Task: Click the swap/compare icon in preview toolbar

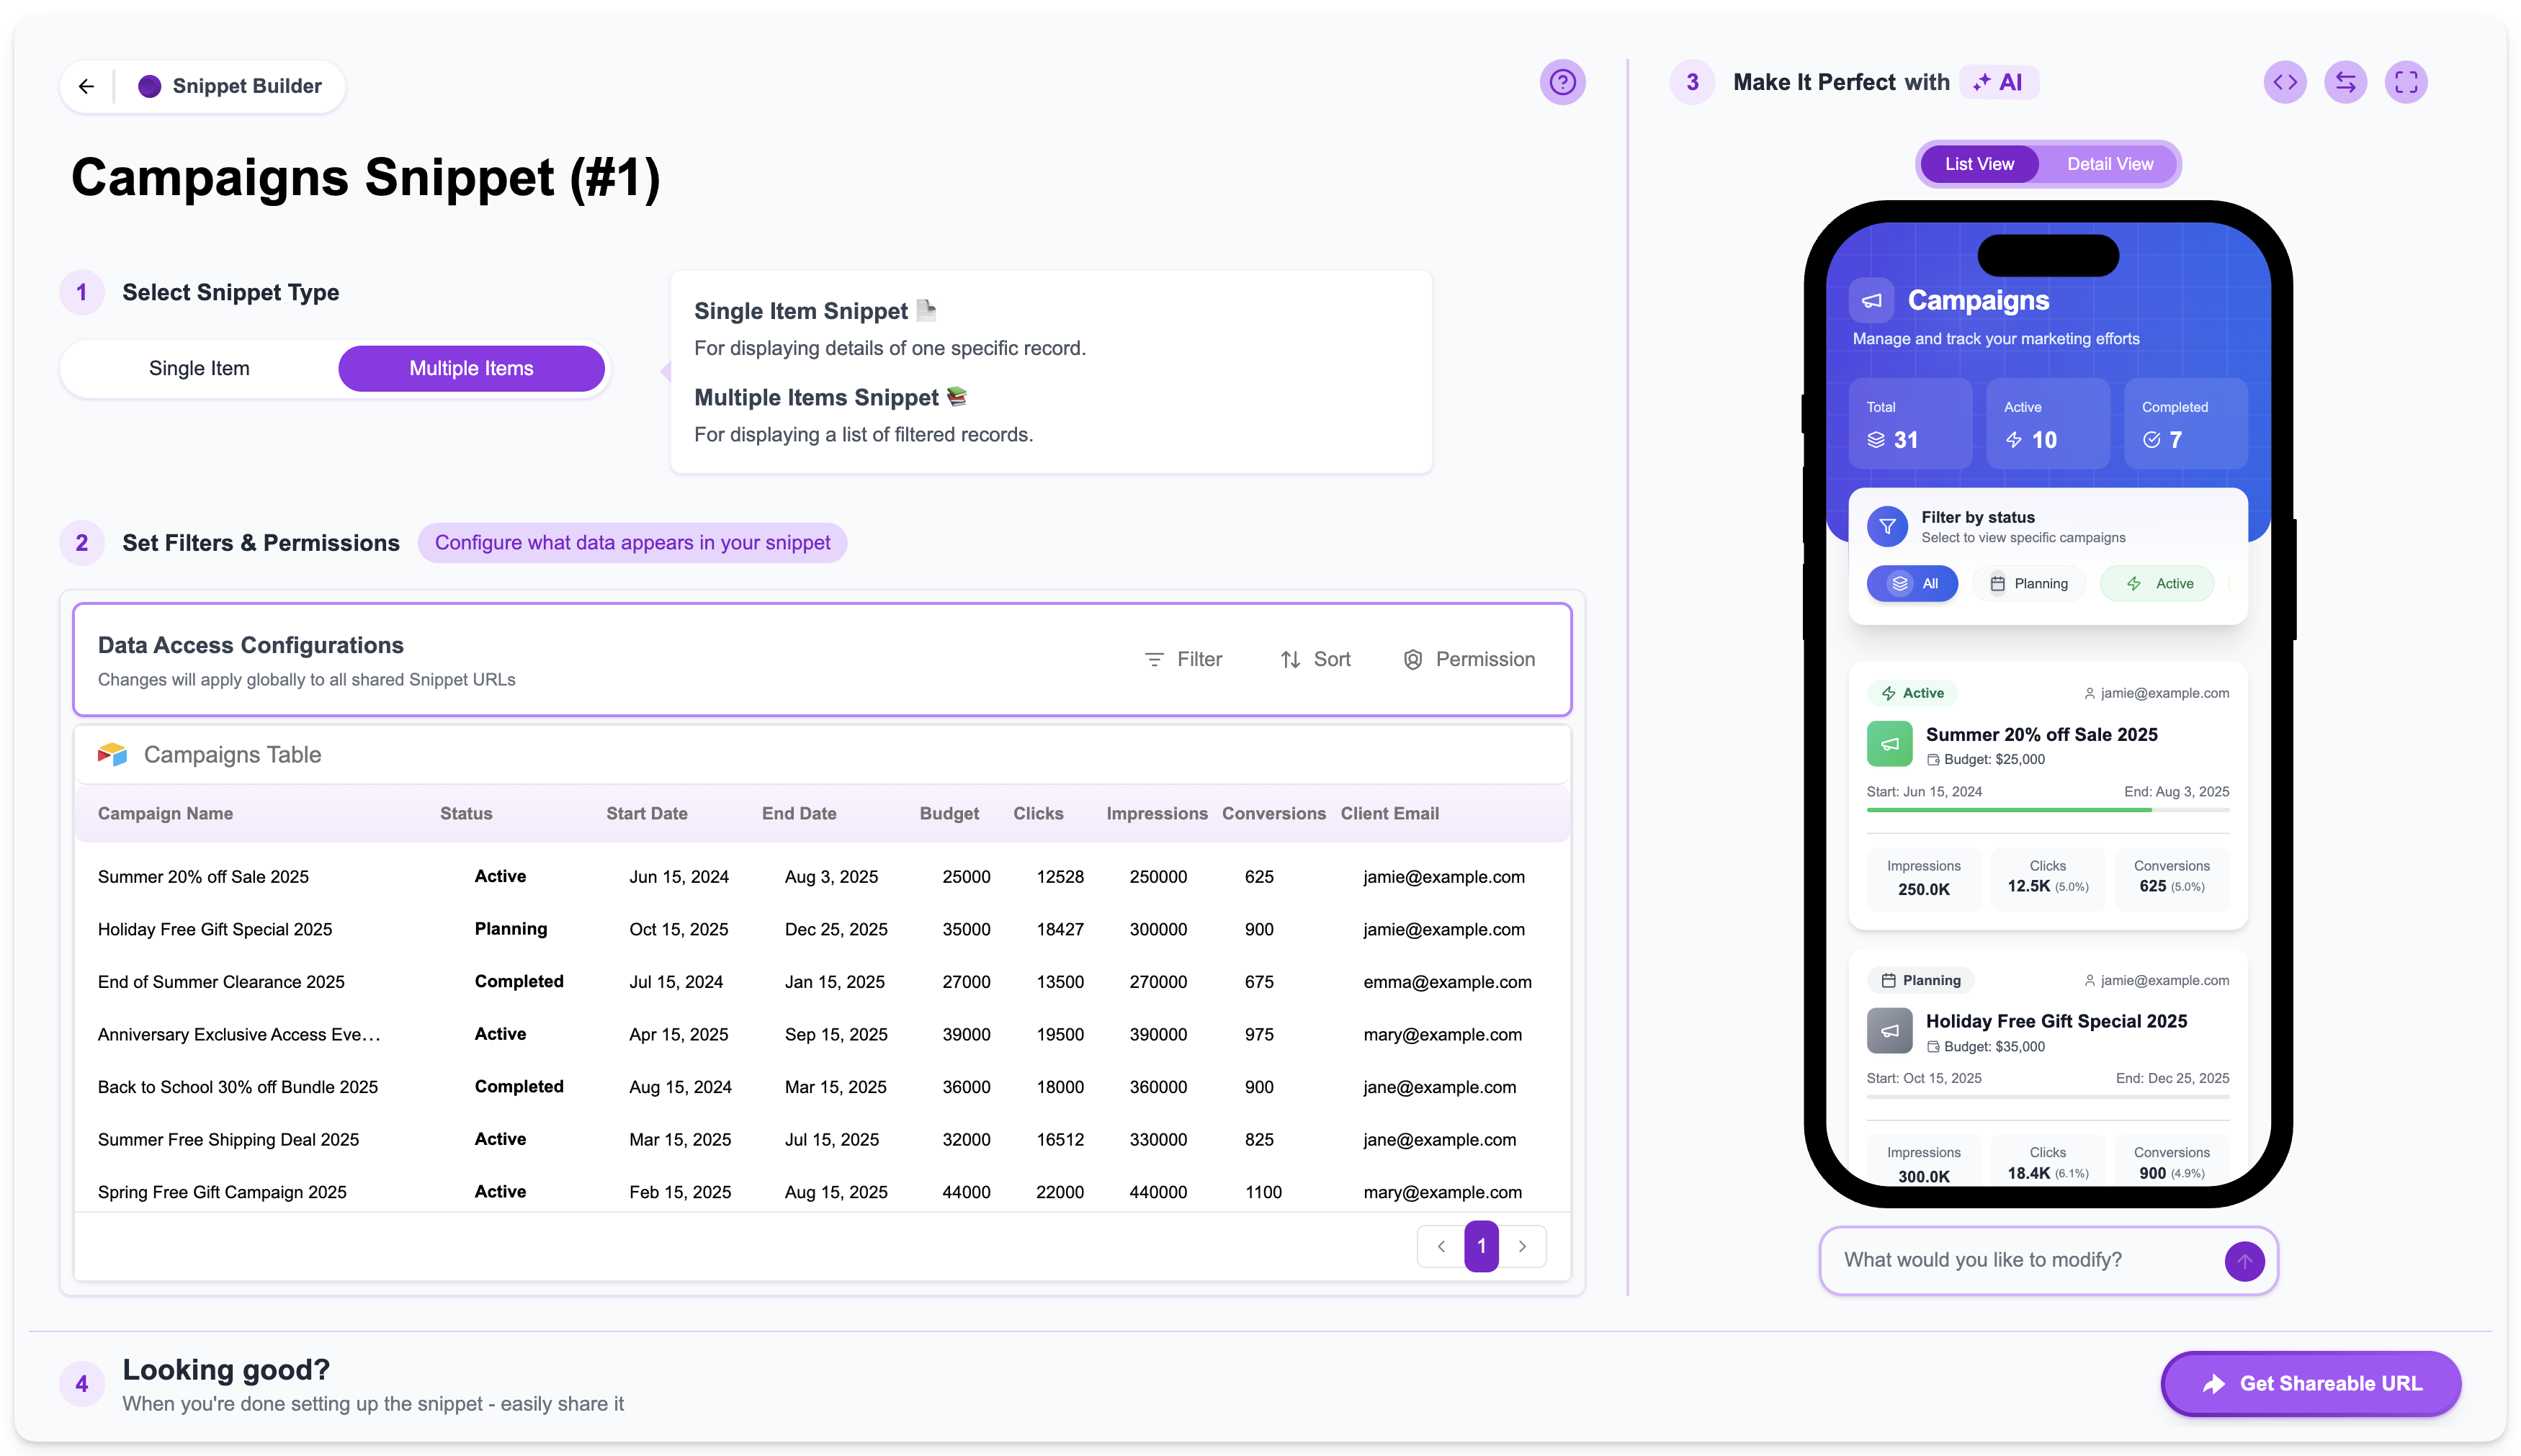Action: (2347, 82)
